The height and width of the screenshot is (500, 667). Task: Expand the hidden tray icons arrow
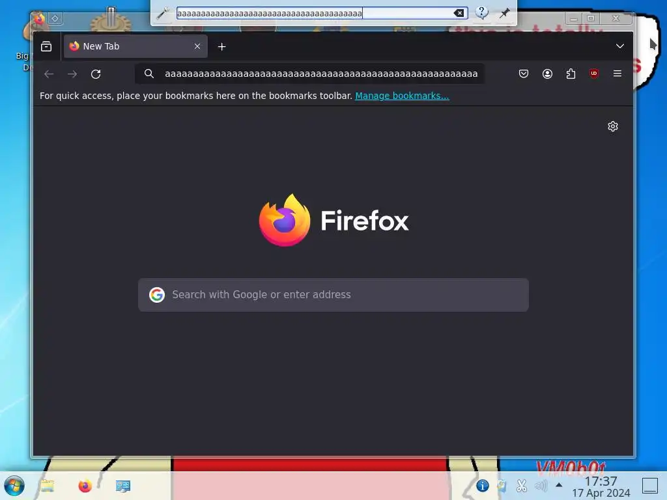point(559,485)
